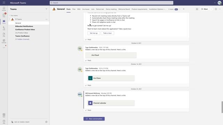Select the General channel
The width and height of the screenshot is (223, 125).
pyautogui.click(x=29, y=23)
